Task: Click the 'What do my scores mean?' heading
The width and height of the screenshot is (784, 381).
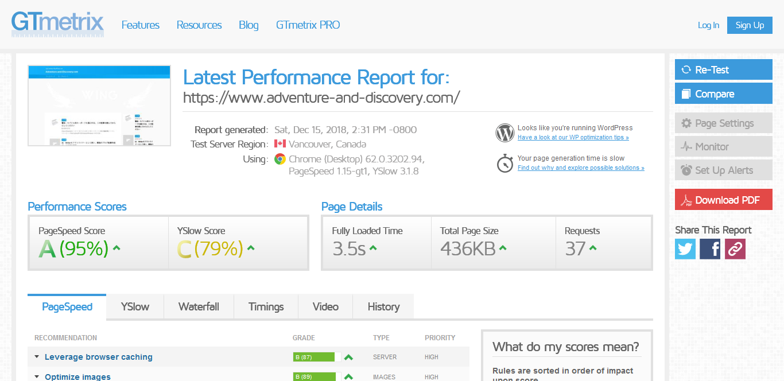Action: tap(566, 347)
